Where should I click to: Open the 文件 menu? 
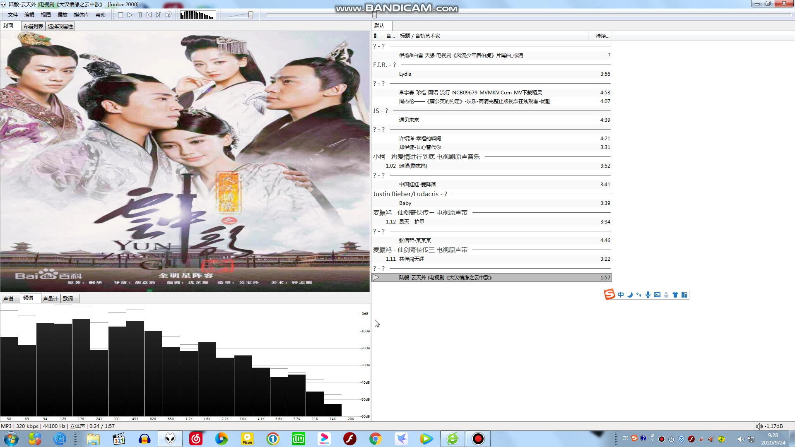point(13,15)
